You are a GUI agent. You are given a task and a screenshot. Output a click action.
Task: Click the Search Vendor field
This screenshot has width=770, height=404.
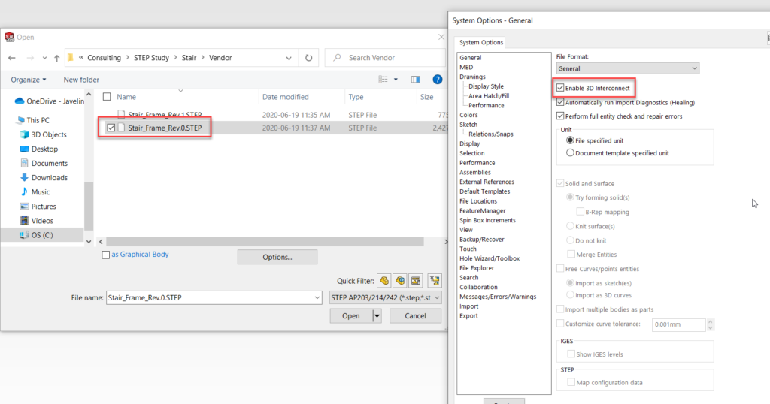(386, 58)
